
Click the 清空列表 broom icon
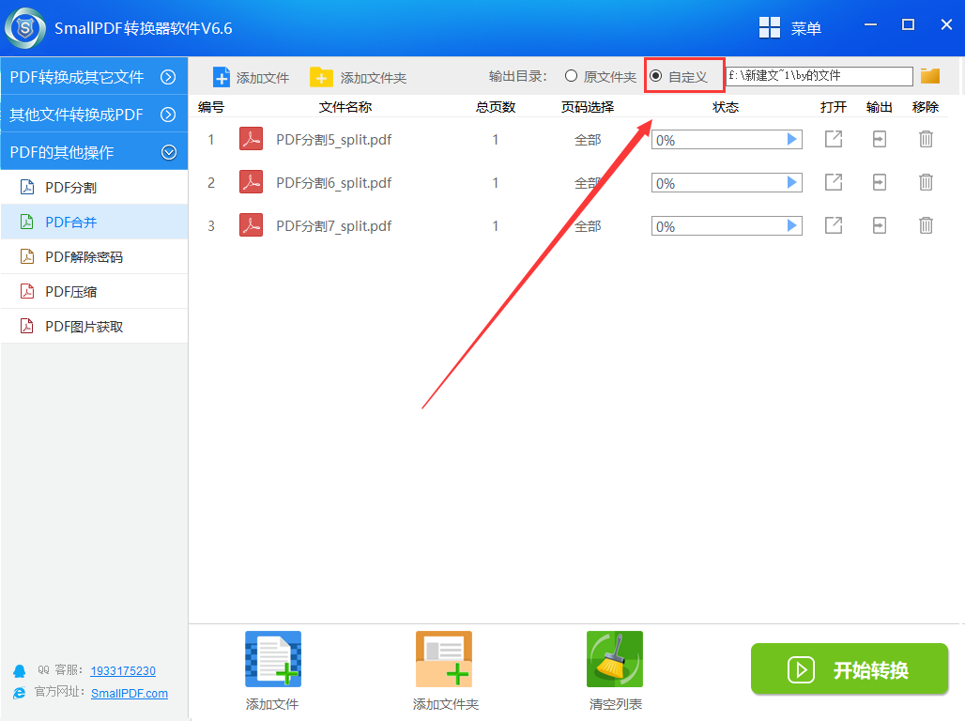pos(615,659)
